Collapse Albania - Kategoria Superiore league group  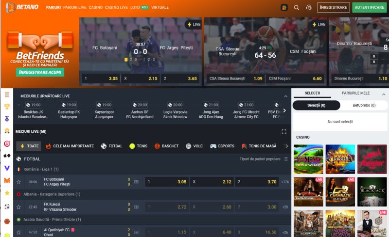(x=152, y=194)
